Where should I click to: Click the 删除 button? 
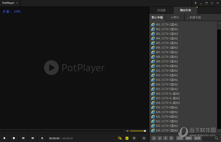click(x=189, y=138)
